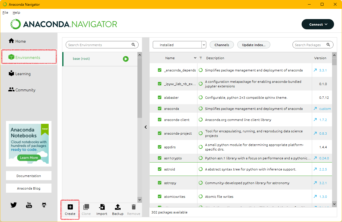Open the Connect dropdown button
Viewport: 342px width, 222px height.
(318, 24)
